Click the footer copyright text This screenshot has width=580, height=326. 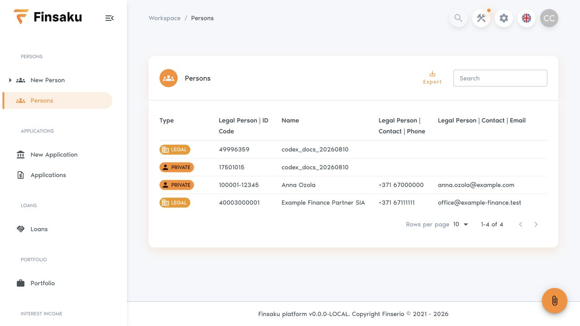click(x=353, y=314)
